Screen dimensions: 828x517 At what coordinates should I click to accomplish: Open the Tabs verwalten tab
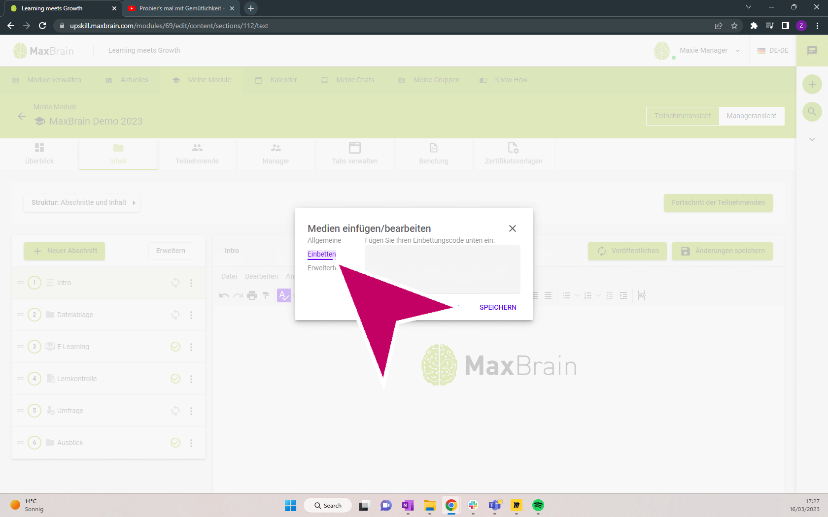(355, 154)
